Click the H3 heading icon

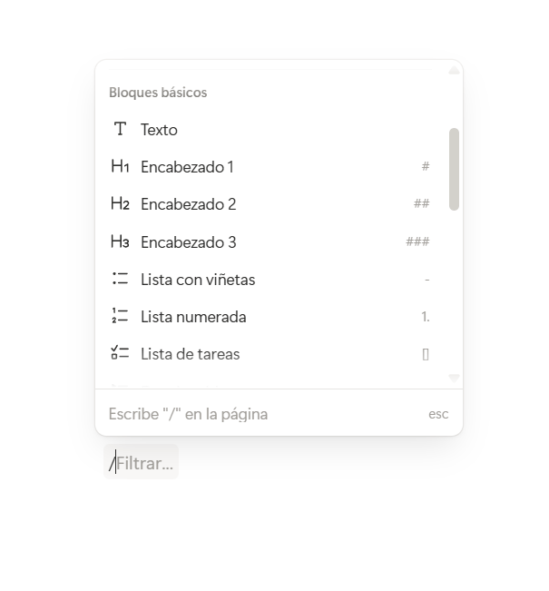[120, 241]
